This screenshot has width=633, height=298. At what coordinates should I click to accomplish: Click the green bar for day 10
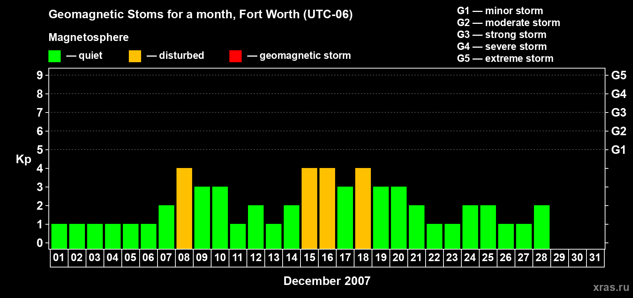[220, 218]
